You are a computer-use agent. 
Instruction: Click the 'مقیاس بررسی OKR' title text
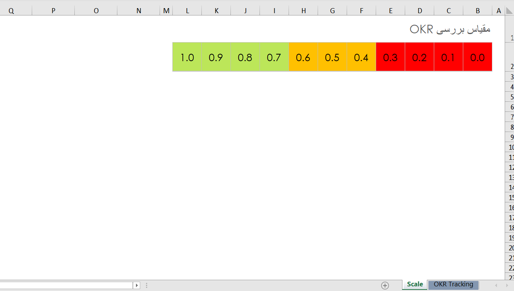pyautogui.click(x=450, y=29)
